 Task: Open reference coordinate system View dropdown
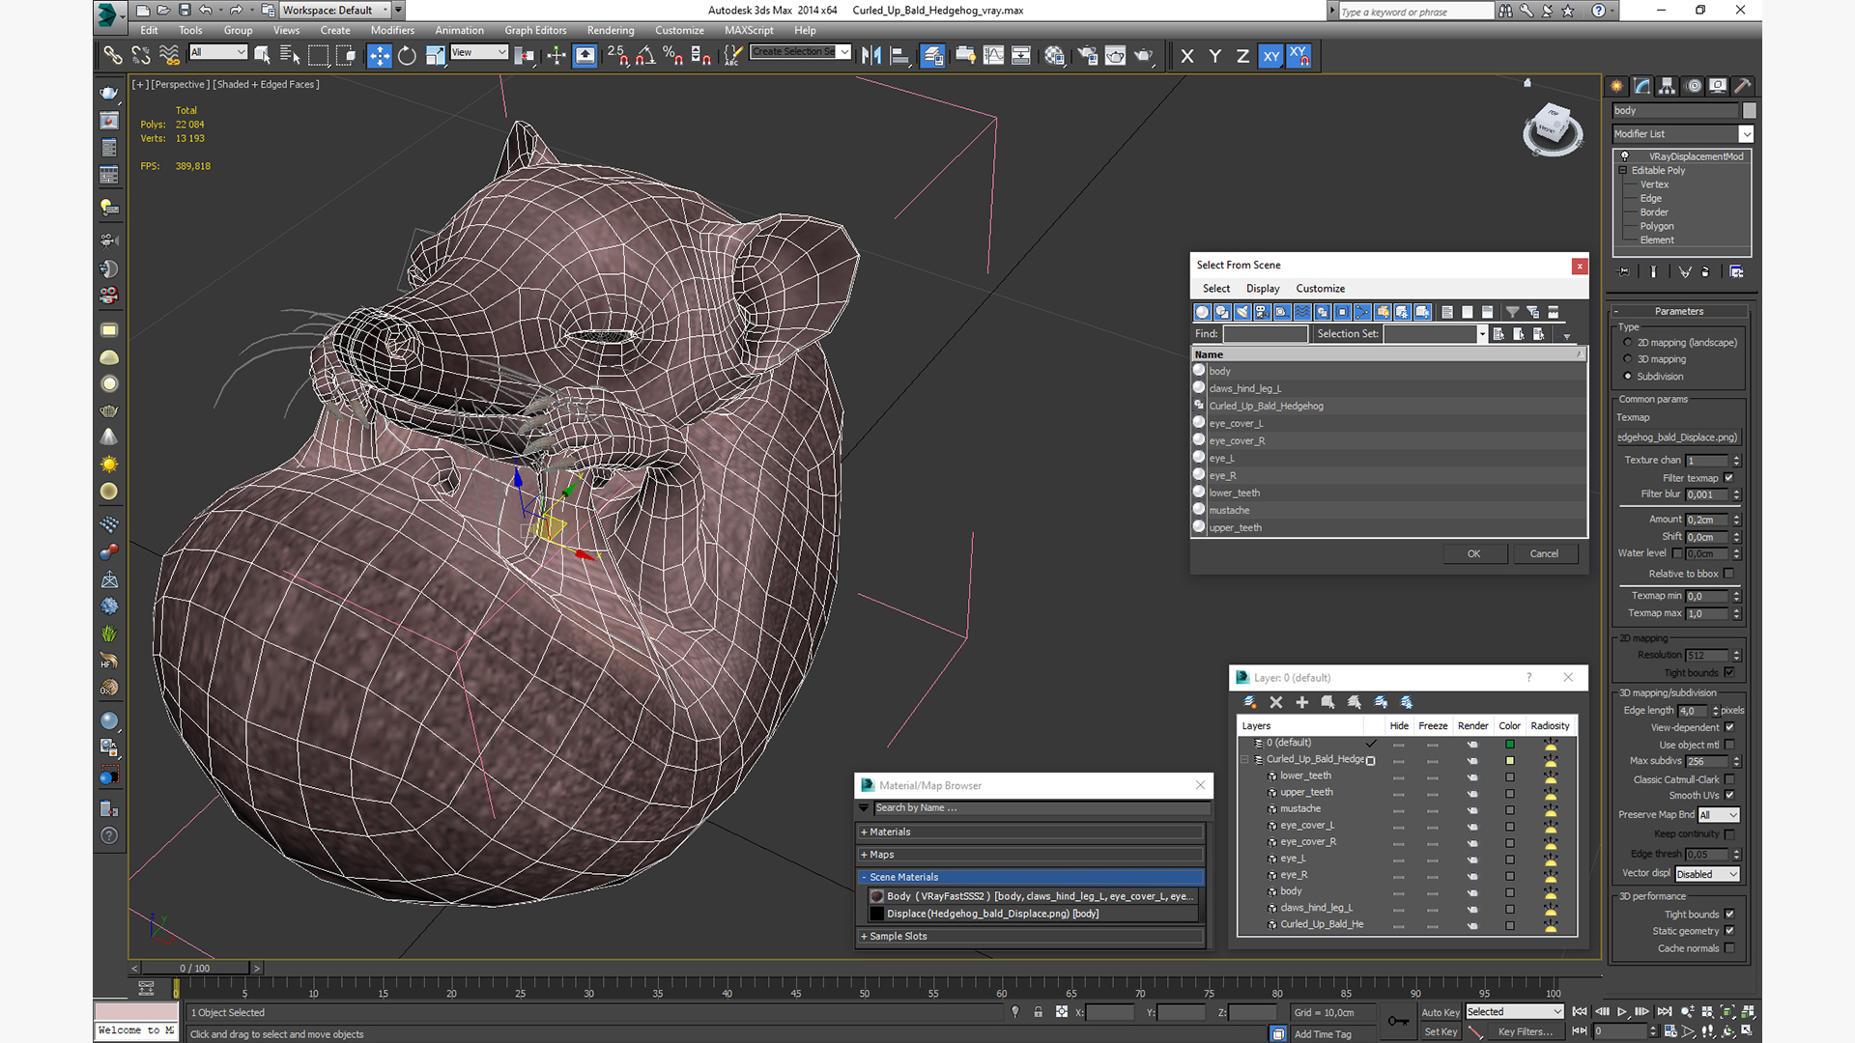pyautogui.click(x=479, y=52)
